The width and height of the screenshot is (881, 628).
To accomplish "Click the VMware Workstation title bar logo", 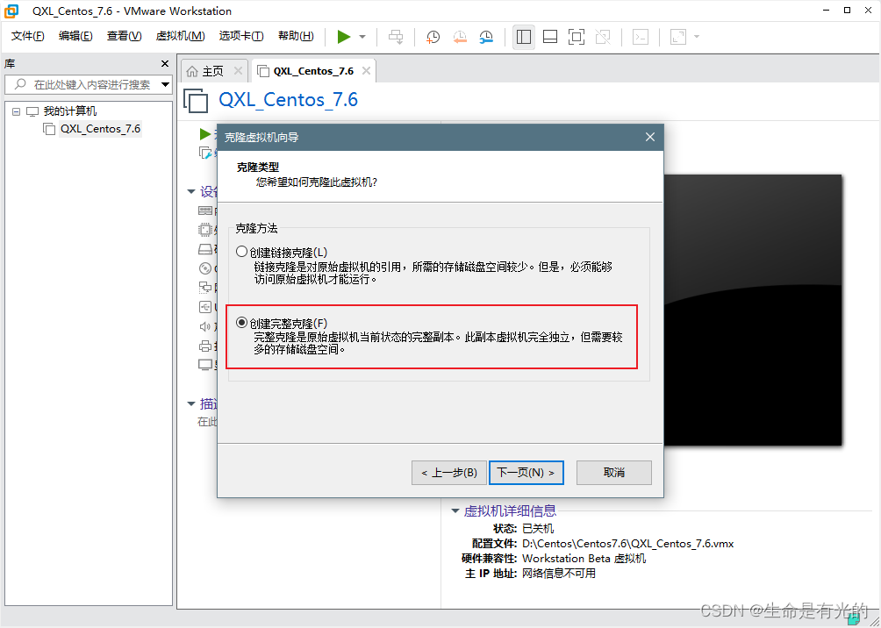I will [11, 11].
